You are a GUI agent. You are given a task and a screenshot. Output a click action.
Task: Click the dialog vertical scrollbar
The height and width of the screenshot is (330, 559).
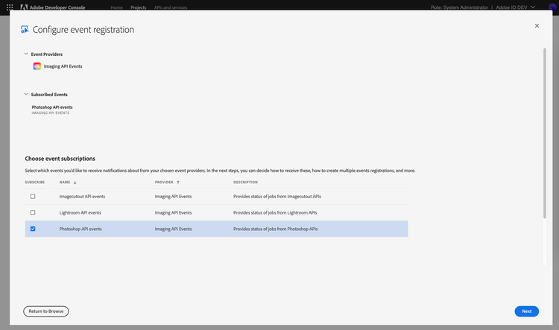coord(544,149)
